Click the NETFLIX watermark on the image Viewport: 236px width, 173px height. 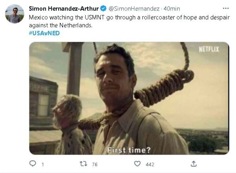coord(209,49)
